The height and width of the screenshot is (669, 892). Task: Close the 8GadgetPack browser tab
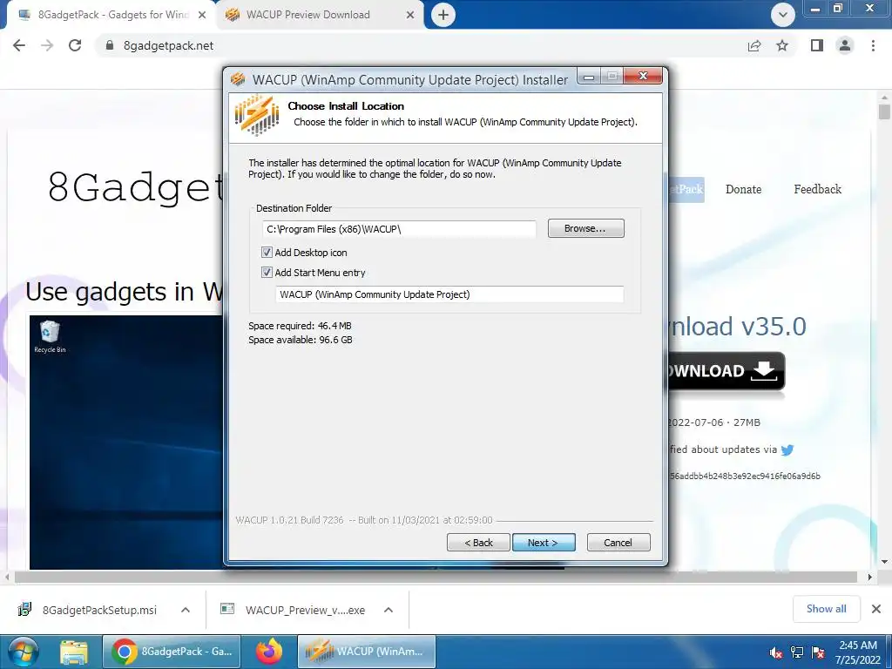point(202,15)
